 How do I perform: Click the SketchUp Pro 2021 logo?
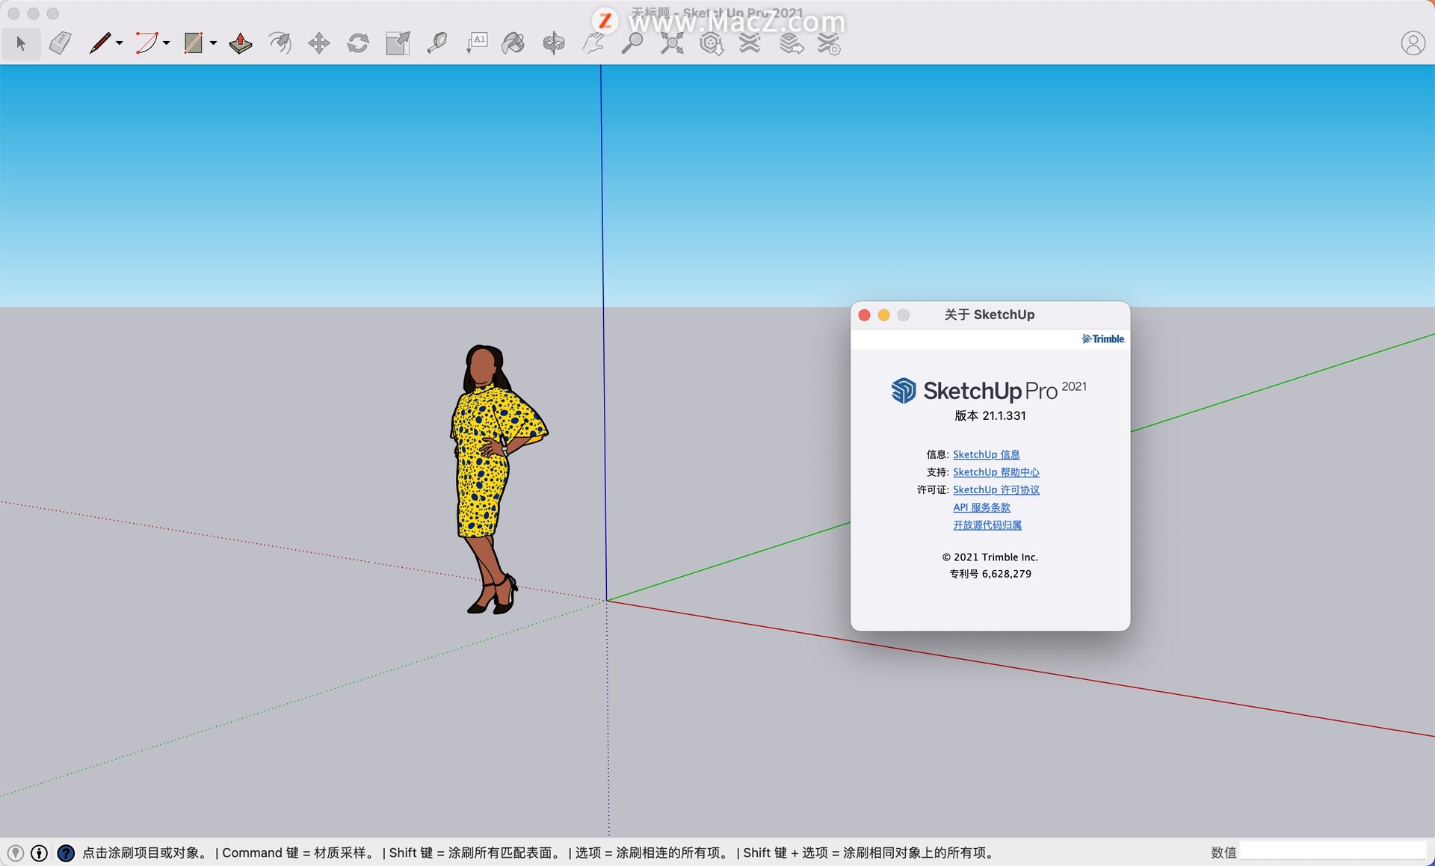point(989,390)
